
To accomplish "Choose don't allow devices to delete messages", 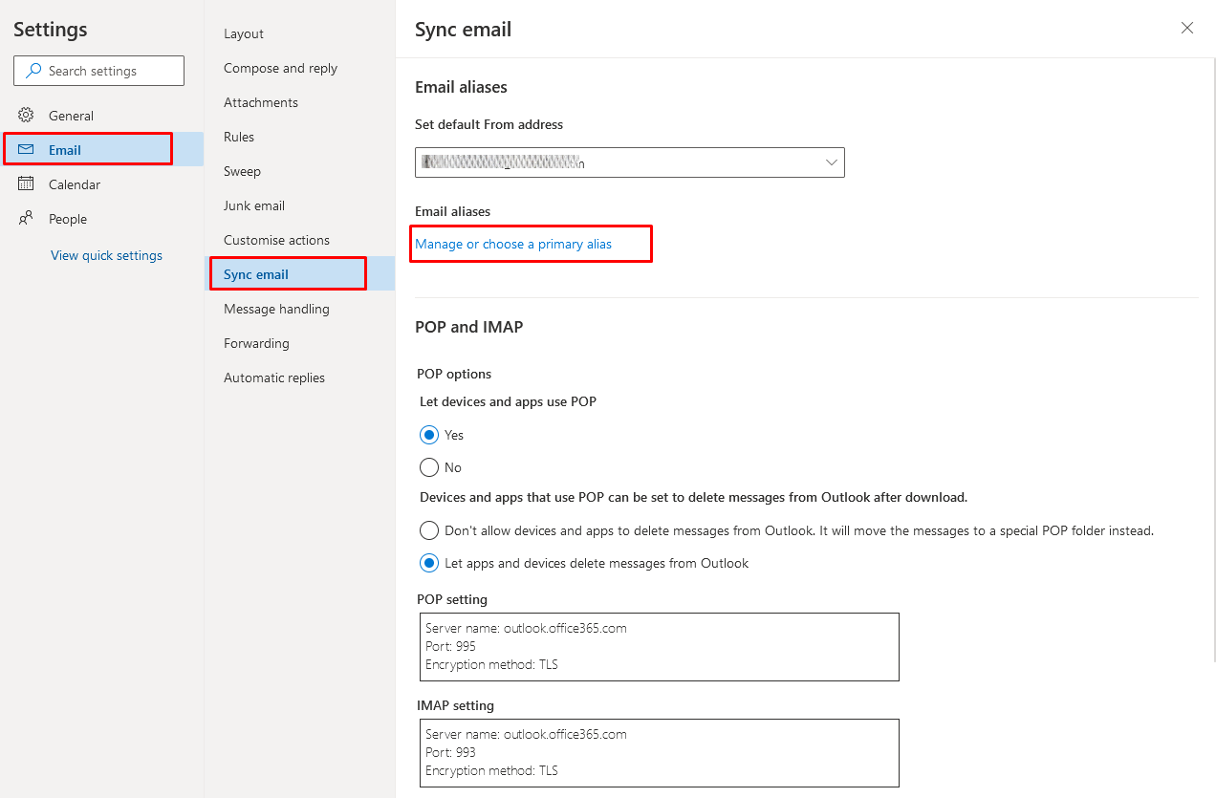I will coord(429,530).
